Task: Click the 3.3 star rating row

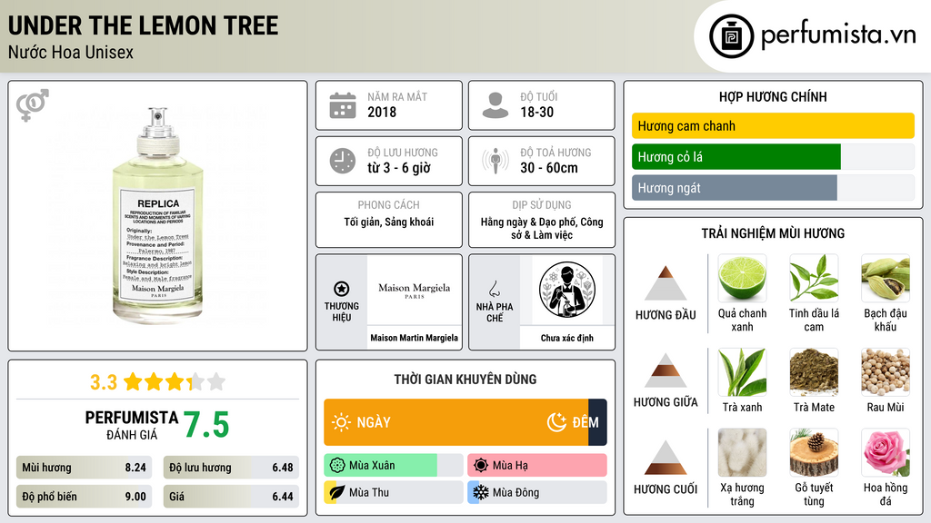Action: [158, 382]
